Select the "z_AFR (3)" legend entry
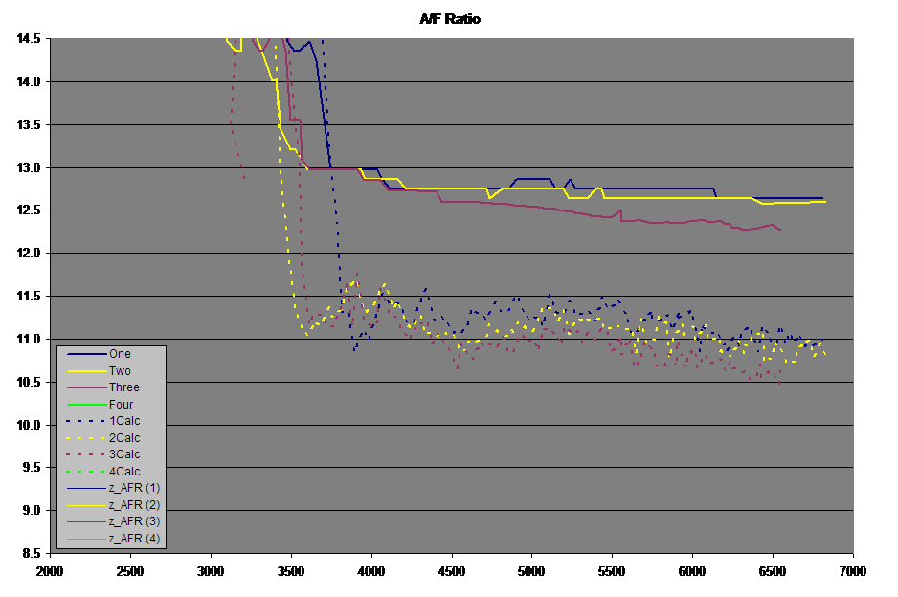The image size is (898, 597). click(x=133, y=521)
